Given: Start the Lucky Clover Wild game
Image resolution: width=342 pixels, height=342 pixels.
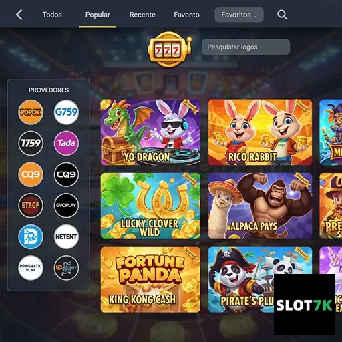Looking at the screenshot, I should click(x=150, y=206).
